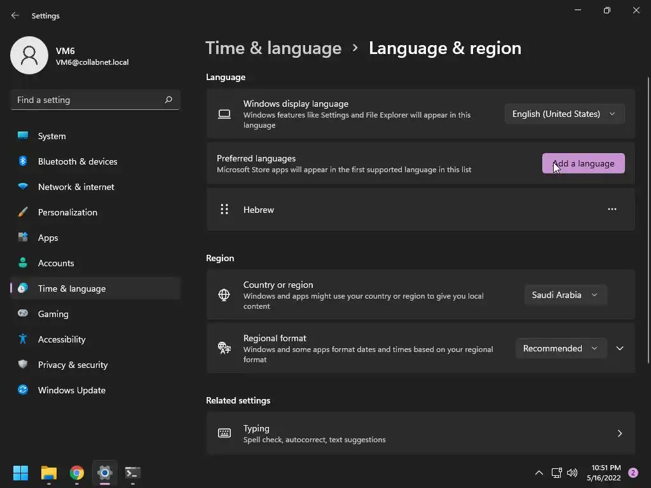Viewport: 651px width, 488px height.
Task: Click the Windows Update sync icon
Action: click(23, 390)
